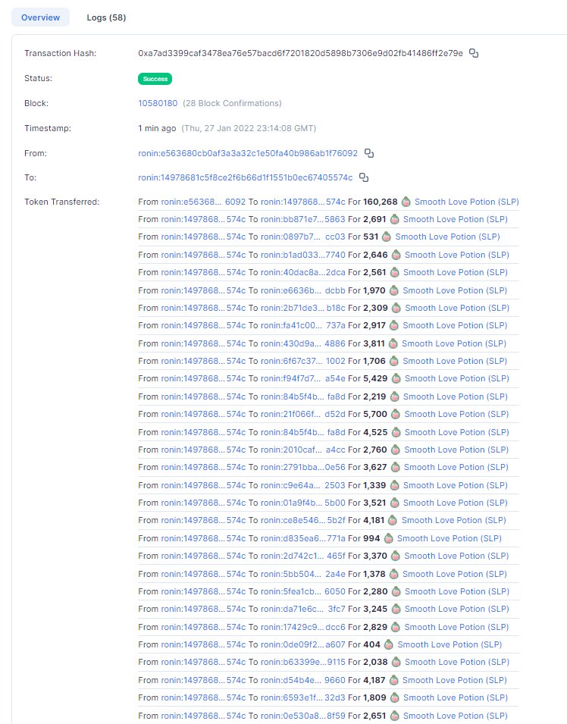Click SLP potion icon in 994 row
Screen dimensions: 567x724
click(388, 538)
